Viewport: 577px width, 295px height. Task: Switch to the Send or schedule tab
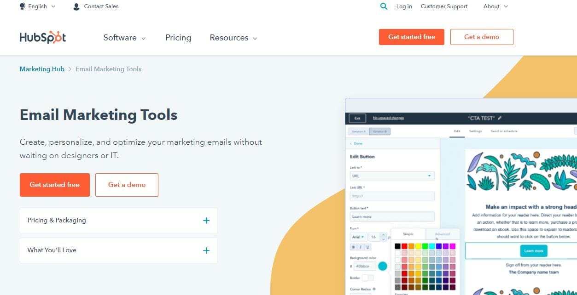click(x=504, y=131)
